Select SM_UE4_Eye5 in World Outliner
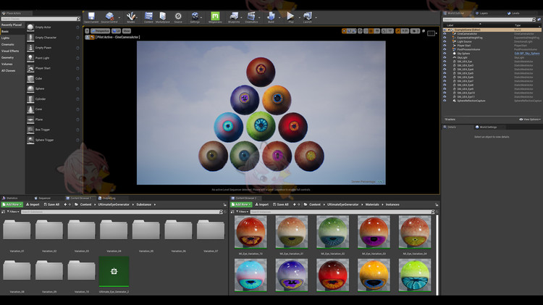The height and width of the screenshot is (305, 543). pos(465,73)
